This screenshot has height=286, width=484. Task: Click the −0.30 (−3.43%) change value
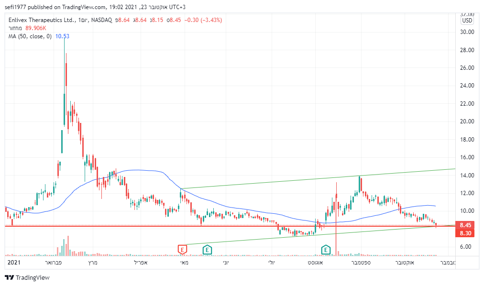pos(203,20)
